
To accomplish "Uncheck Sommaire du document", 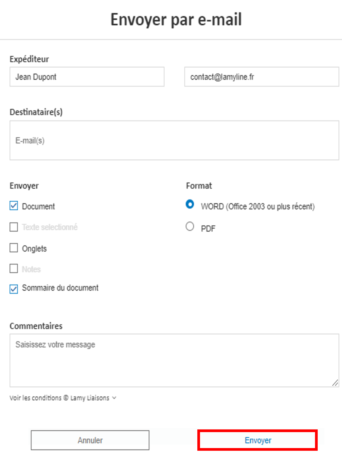I will 14,289.
